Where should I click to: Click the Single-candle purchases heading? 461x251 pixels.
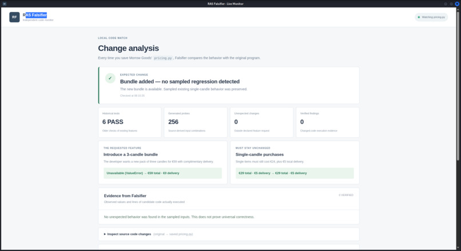coord(260,154)
